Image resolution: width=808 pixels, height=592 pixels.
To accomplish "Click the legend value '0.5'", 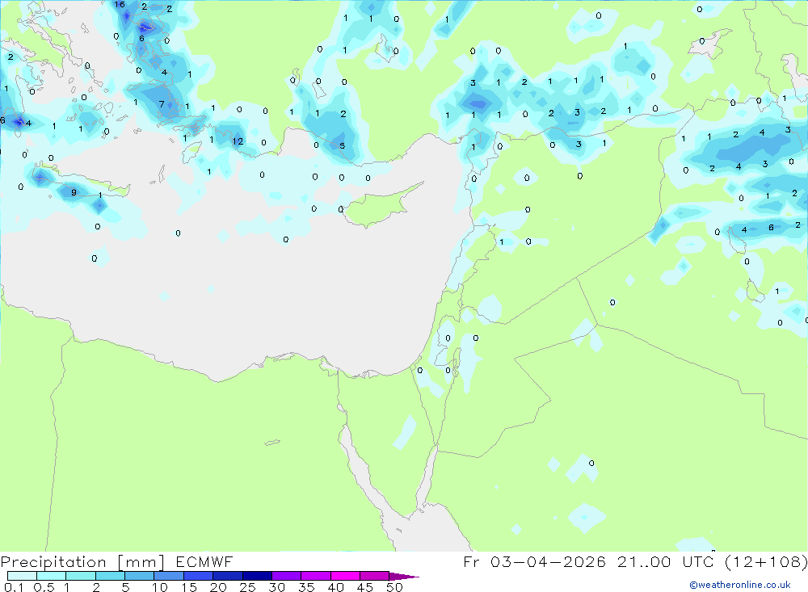I will coord(44,587).
